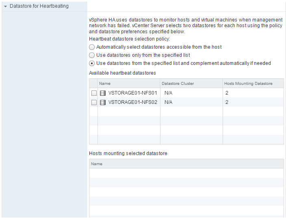286x220 pixels.
Task: Click the blank checkbox column header in datastores table
Action: point(93,84)
